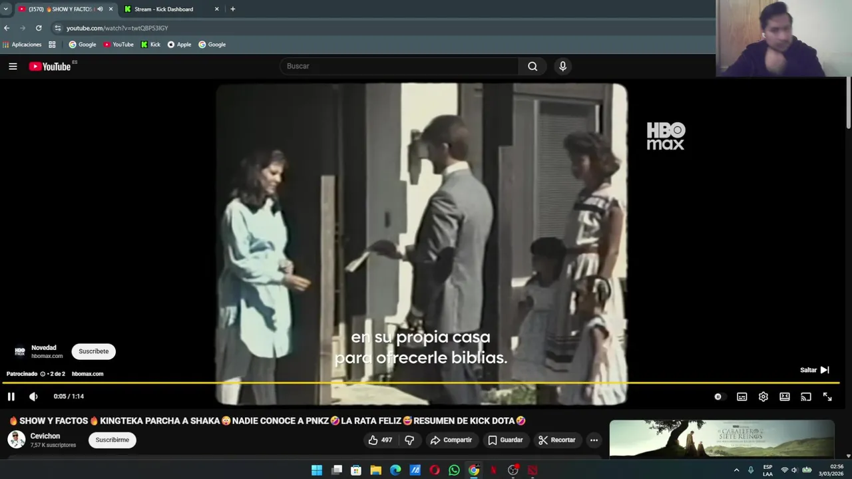Launch Microsoft Store from the taskbar
Image resolution: width=852 pixels, height=479 pixels.
pos(356,470)
